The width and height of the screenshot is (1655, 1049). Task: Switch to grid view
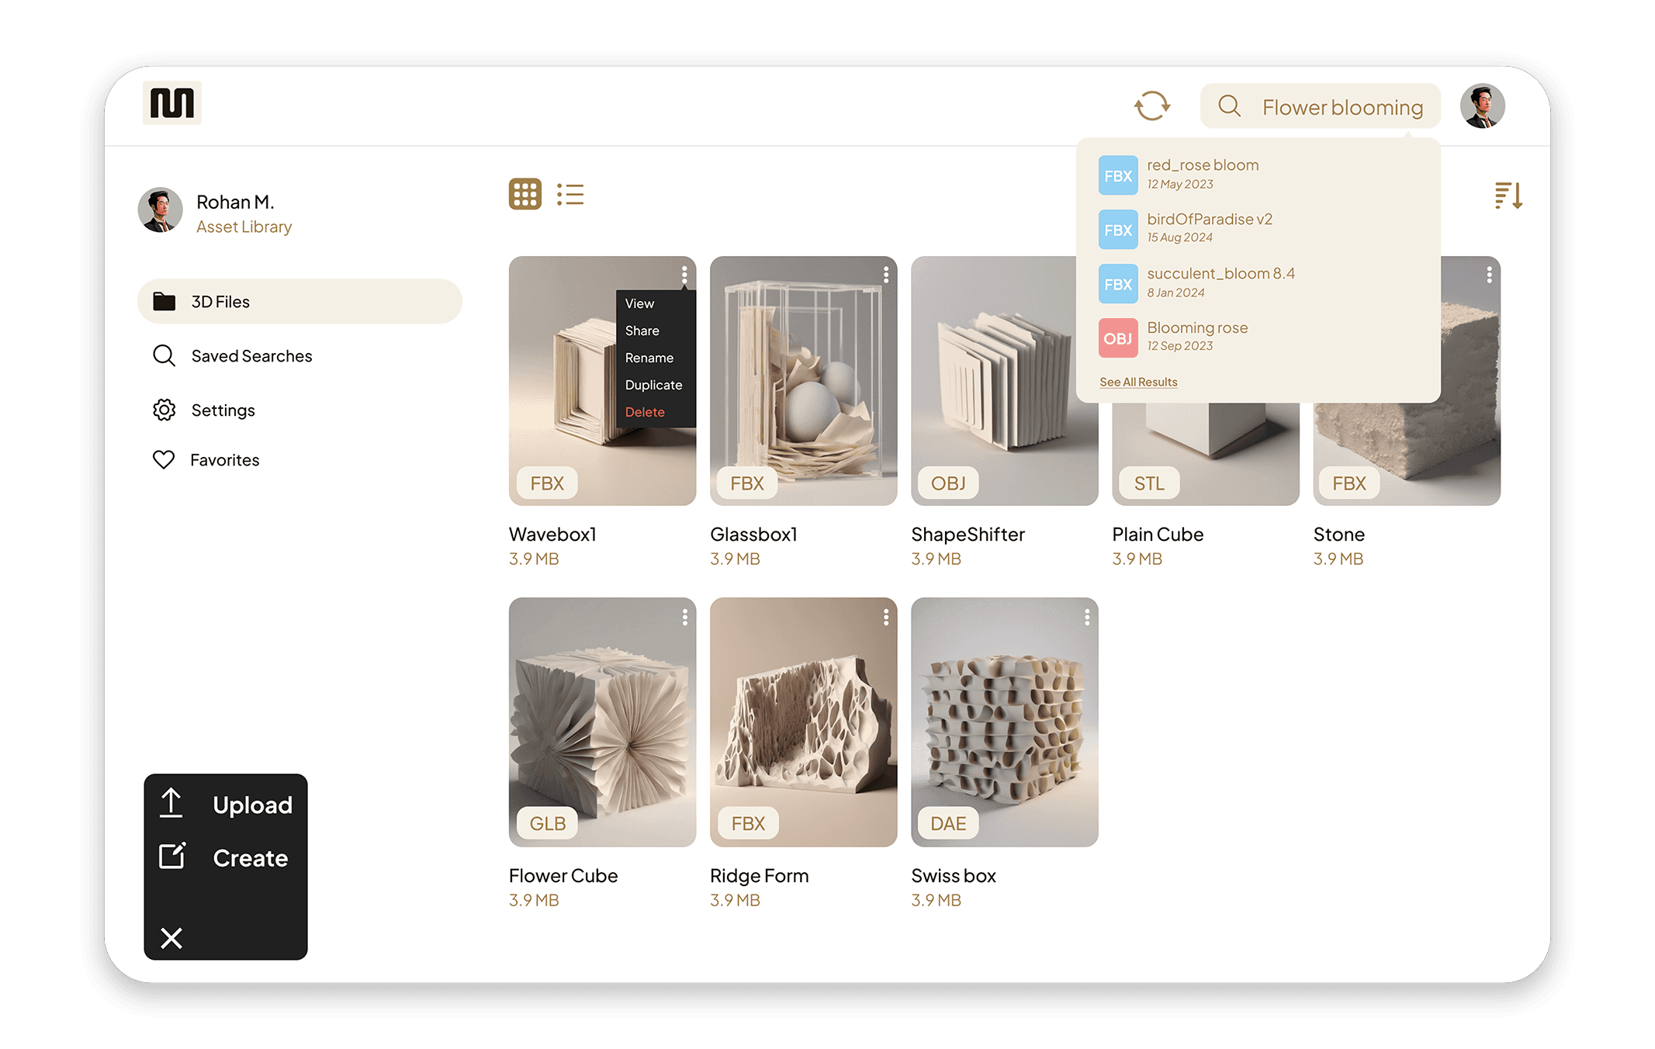point(525,194)
